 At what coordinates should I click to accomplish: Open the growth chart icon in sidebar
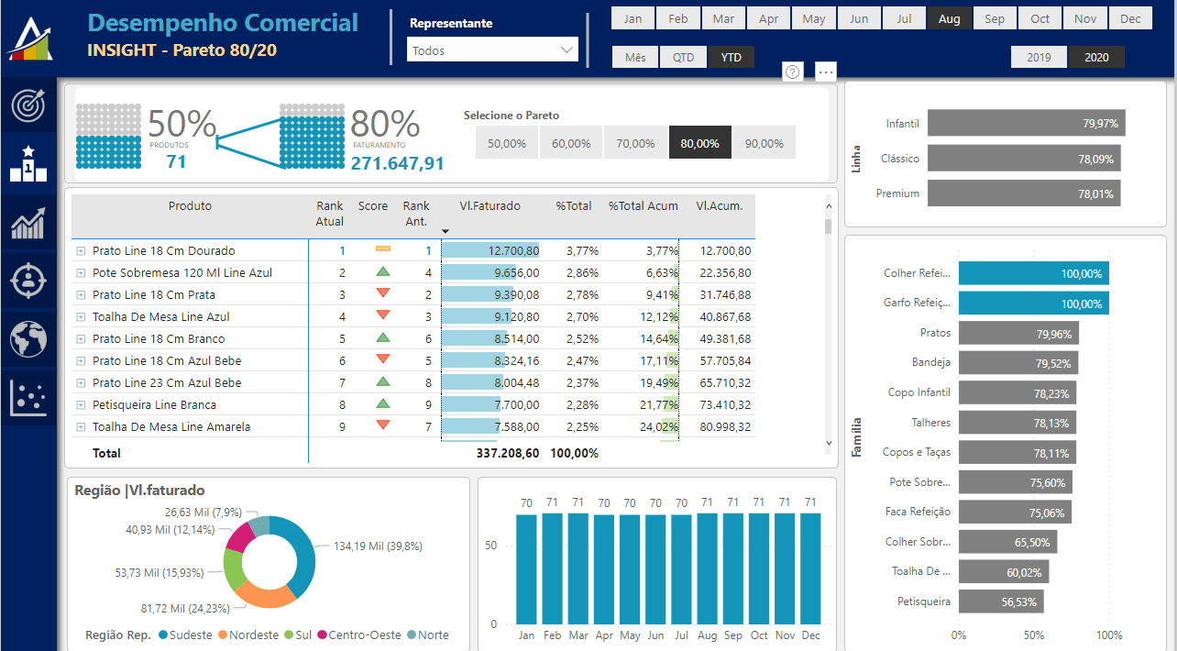click(29, 222)
